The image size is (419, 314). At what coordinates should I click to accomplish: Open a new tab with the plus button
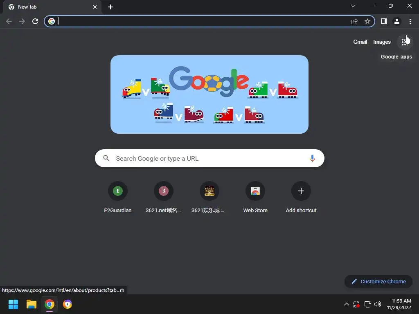point(110,7)
